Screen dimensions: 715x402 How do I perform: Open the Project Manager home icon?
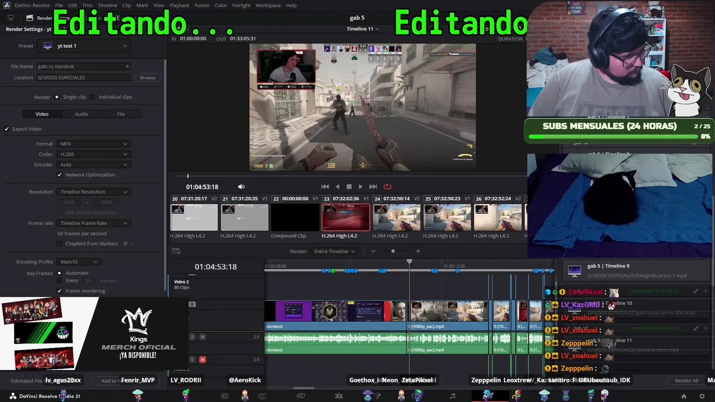pyautogui.click(x=684, y=396)
